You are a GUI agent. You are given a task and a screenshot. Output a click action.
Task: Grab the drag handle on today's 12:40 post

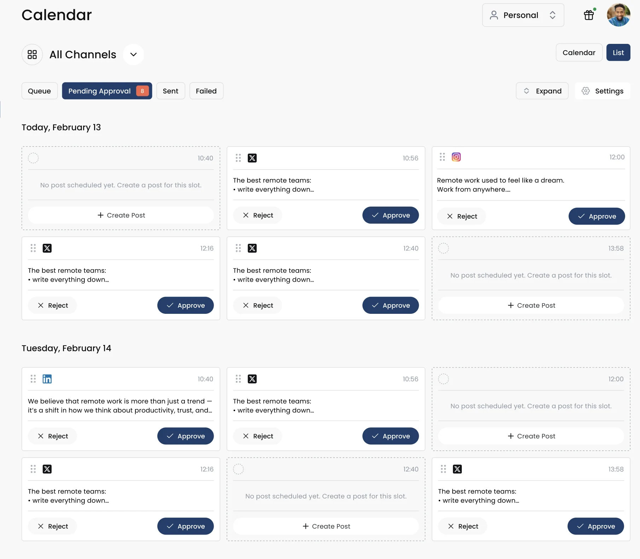(238, 248)
